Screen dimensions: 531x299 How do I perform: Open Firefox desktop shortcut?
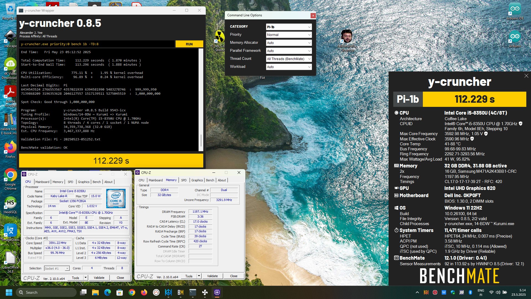coord(10,150)
